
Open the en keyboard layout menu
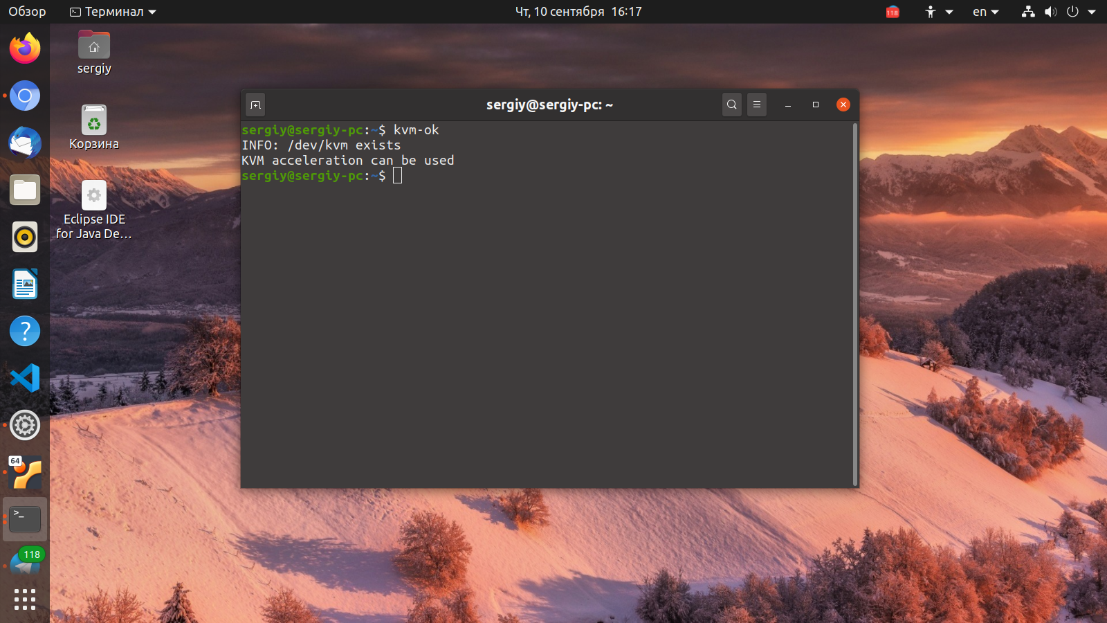click(986, 12)
